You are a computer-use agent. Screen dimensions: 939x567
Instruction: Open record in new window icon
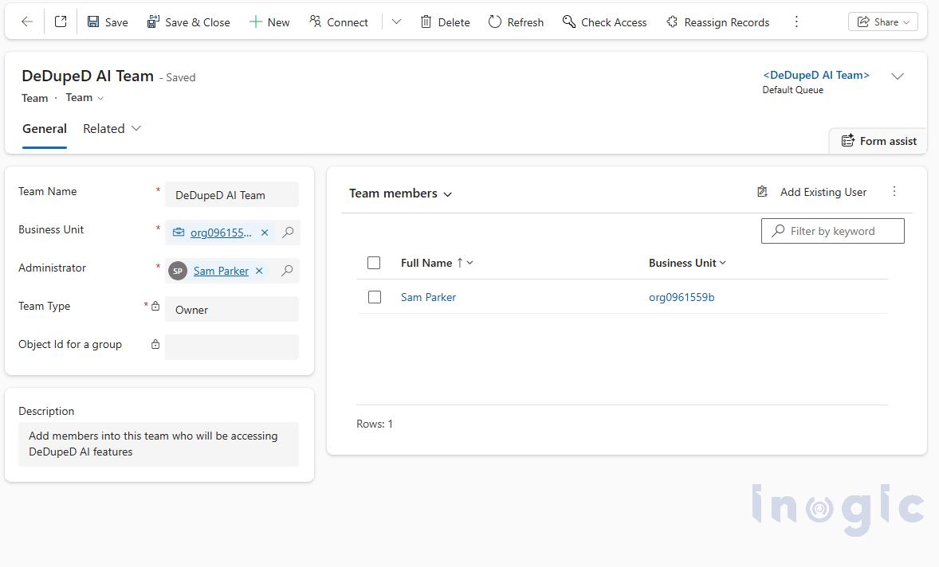tap(61, 22)
